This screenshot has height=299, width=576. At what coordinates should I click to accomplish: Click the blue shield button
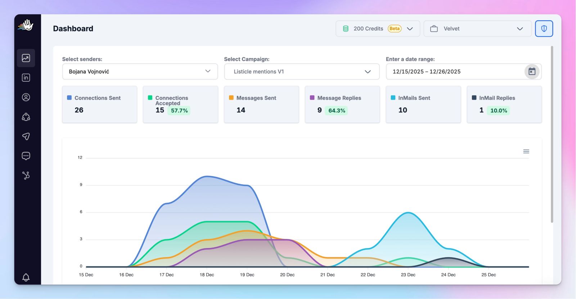(x=544, y=29)
